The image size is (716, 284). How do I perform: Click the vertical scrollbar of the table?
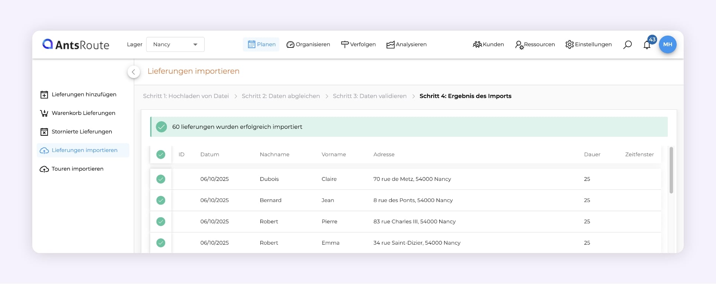click(x=671, y=171)
